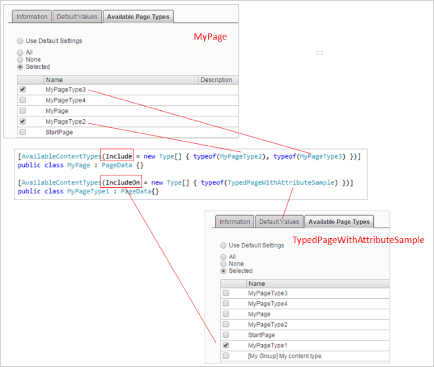Click the Description column header
This screenshot has height=367, width=434.
click(x=217, y=80)
